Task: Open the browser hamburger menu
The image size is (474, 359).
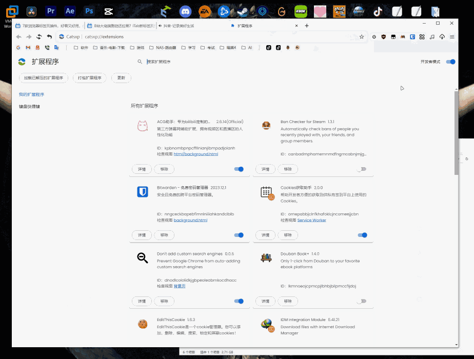Action: (452, 37)
